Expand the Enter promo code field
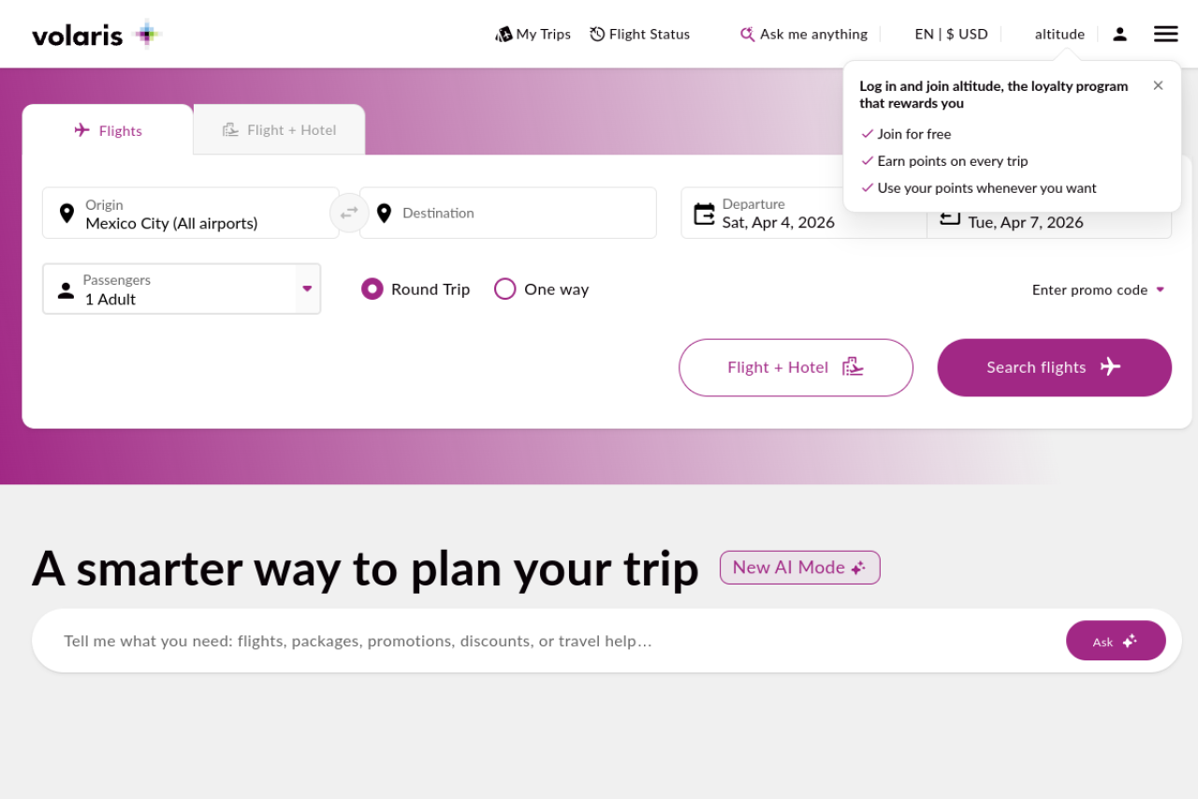Image resolution: width=1198 pixels, height=799 pixels. [1098, 290]
